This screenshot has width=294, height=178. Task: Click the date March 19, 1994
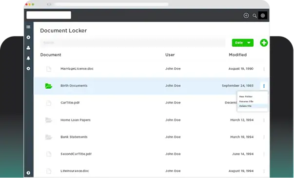point(242,137)
